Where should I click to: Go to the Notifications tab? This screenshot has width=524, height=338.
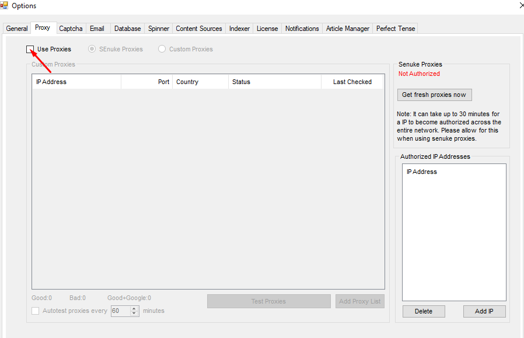point(302,29)
